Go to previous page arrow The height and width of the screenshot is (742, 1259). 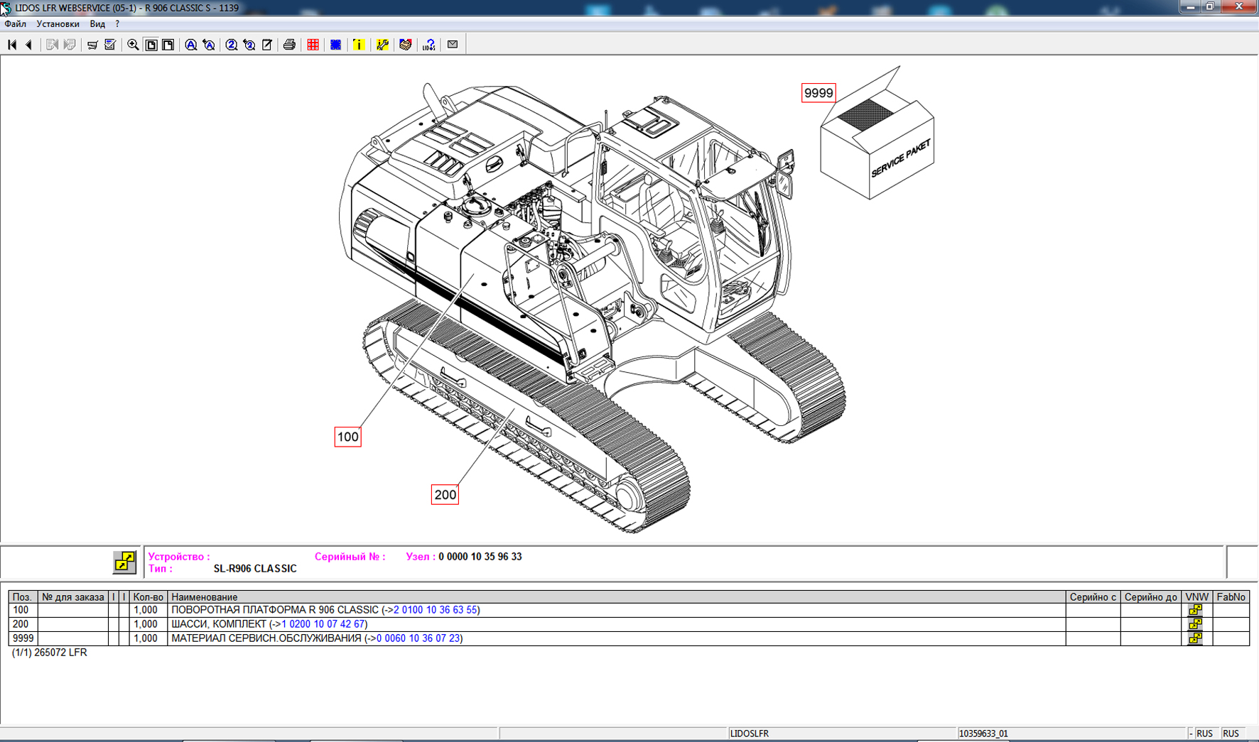(29, 45)
